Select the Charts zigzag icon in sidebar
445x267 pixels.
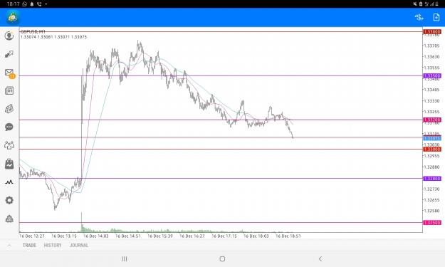(x=9, y=182)
